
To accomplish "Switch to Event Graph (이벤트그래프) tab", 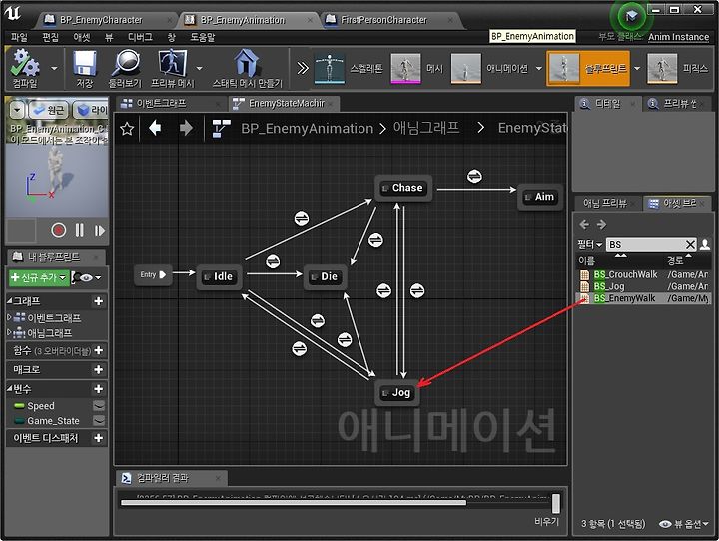I will [x=161, y=103].
